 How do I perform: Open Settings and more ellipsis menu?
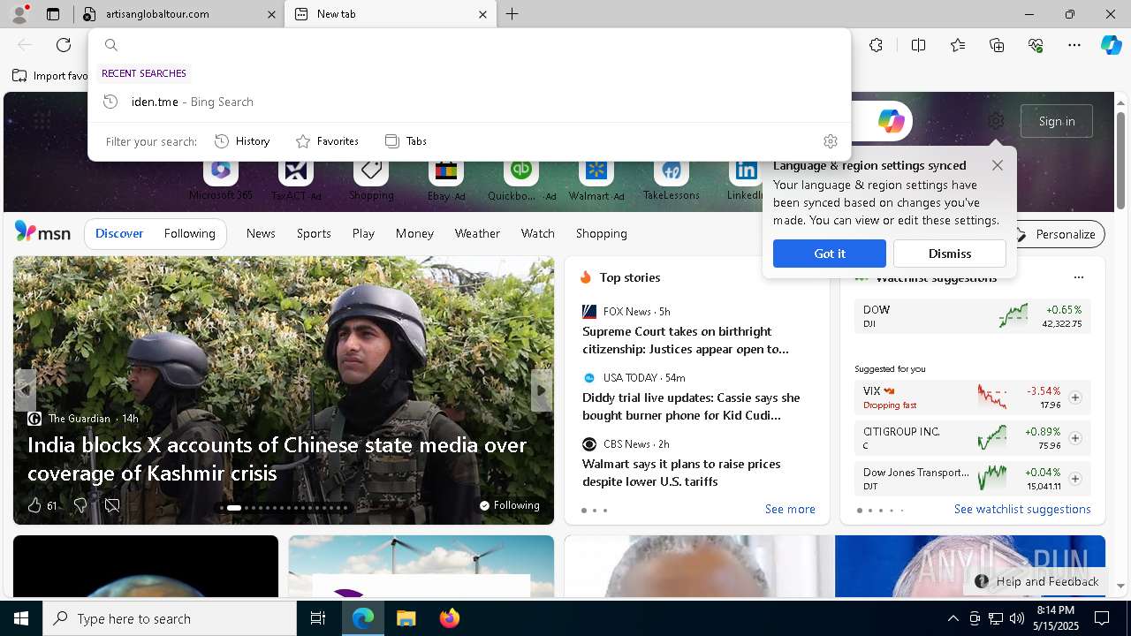[1074, 45]
